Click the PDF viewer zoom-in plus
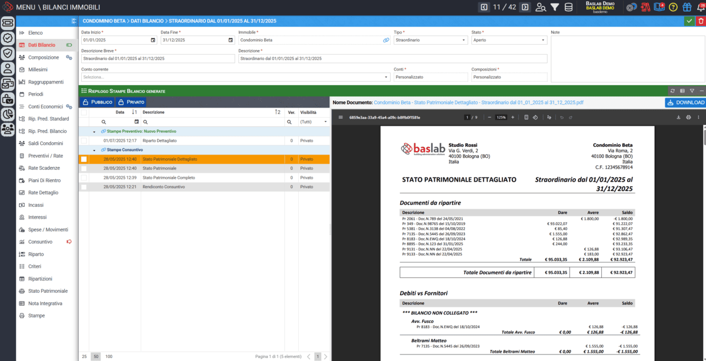706x361 pixels. [512, 117]
